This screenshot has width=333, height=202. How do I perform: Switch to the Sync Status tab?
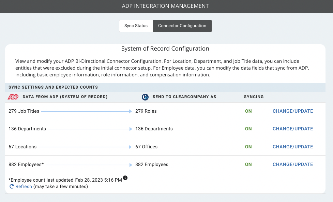click(136, 26)
